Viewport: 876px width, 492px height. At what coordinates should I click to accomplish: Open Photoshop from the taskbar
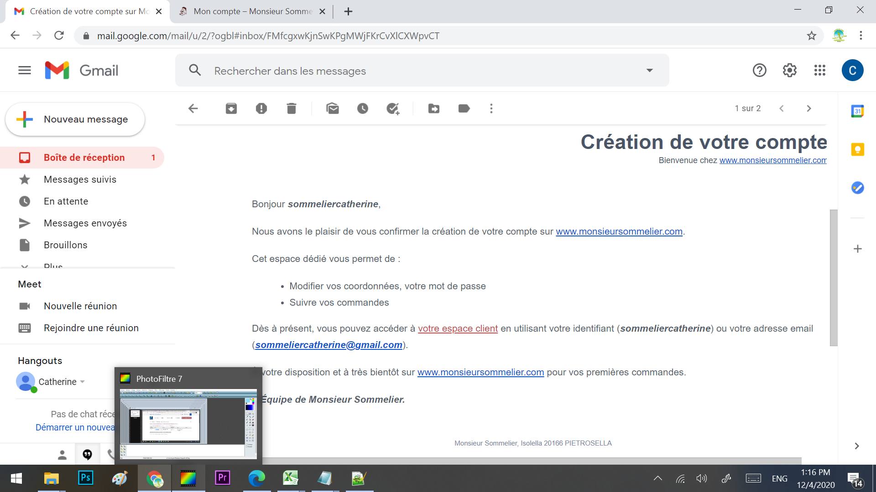pyautogui.click(x=85, y=478)
